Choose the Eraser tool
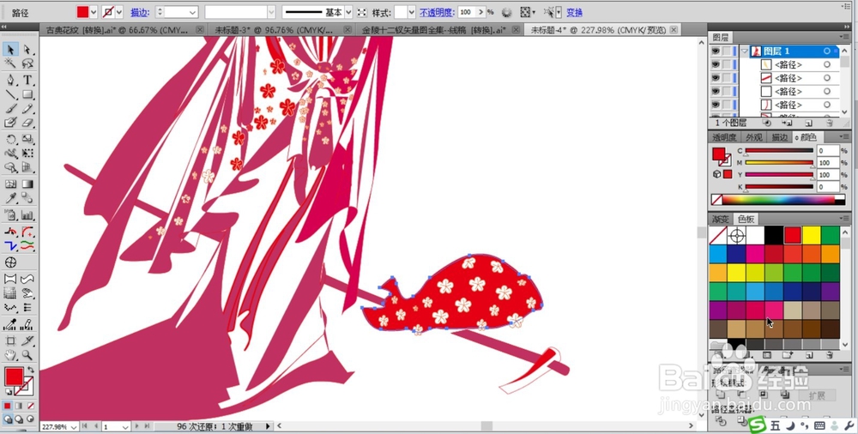858x434 pixels. click(x=27, y=124)
